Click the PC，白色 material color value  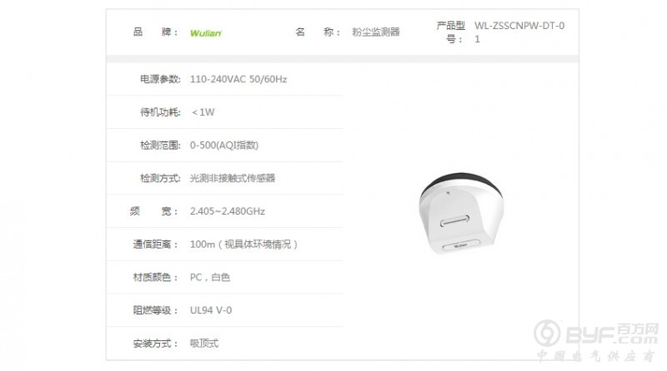coord(210,278)
